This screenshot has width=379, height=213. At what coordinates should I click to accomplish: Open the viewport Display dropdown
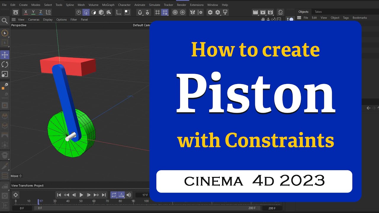tap(48, 20)
